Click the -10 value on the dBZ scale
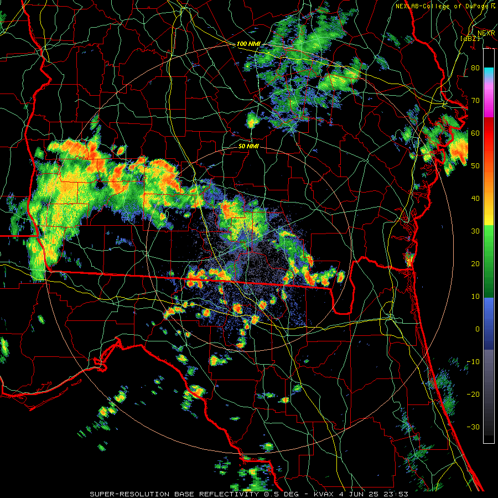Image resolution: width=498 pixels, height=498 pixels. (473, 362)
